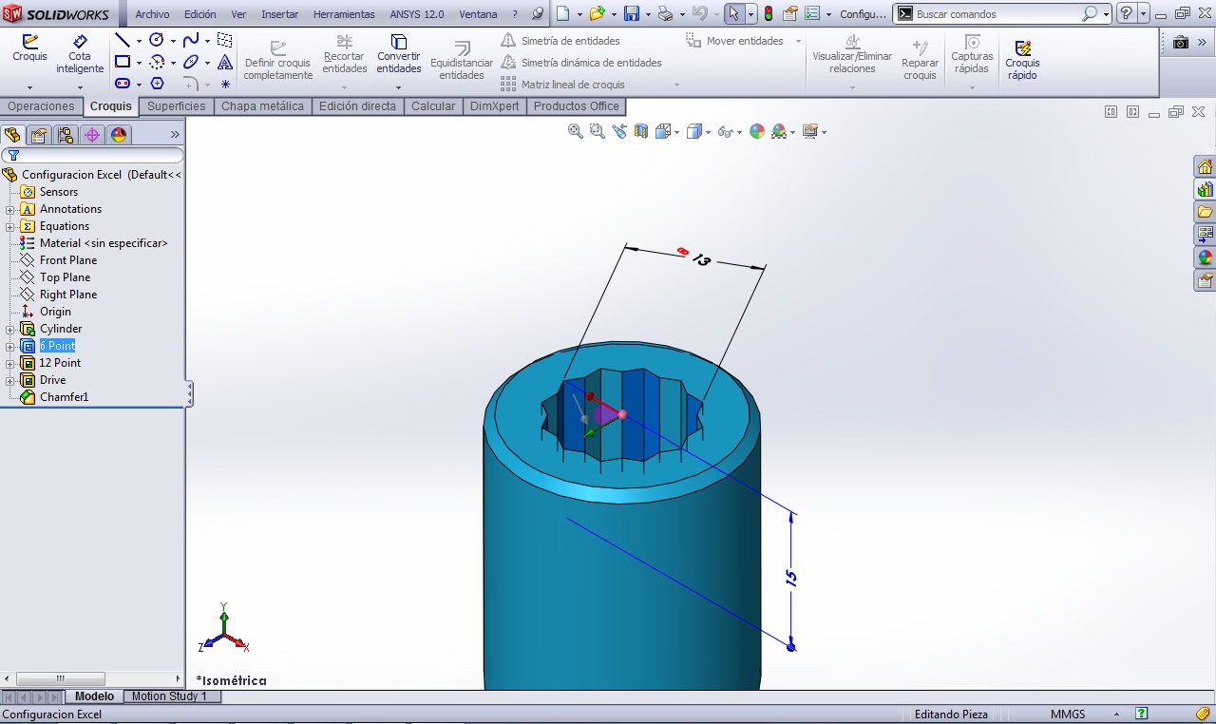Open the Design Library task pane icon

click(1205, 188)
